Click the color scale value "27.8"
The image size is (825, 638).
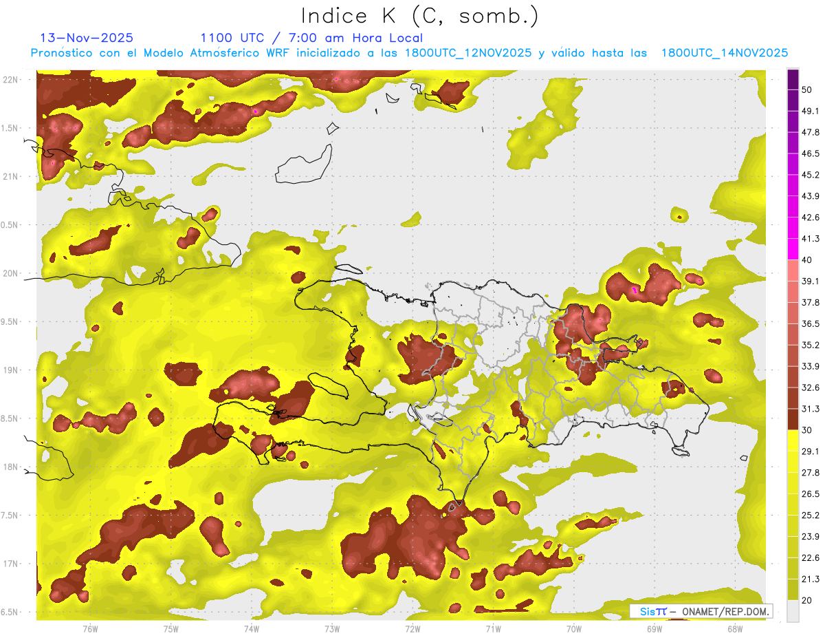810,473
